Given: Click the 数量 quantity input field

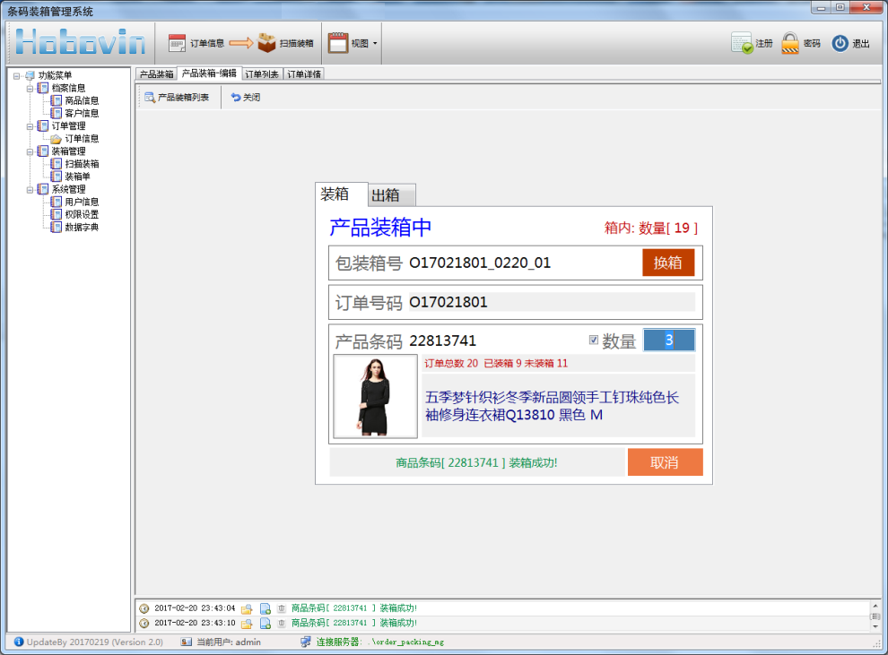Looking at the screenshot, I should point(668,340).
